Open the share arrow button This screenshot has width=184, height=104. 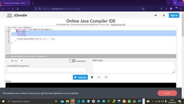coord(156,15)
